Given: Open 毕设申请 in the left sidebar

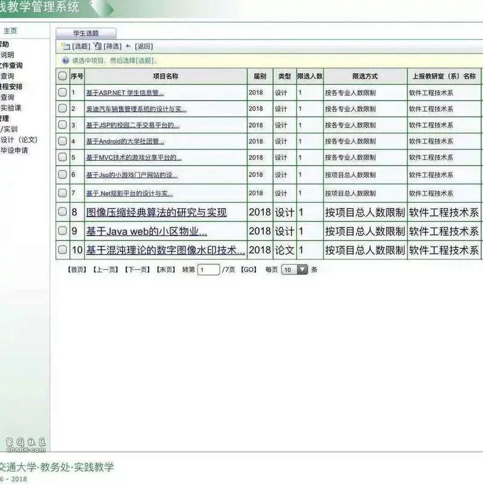Looking at the screenshot, I should pyautogui.click(x=14, y=151).
